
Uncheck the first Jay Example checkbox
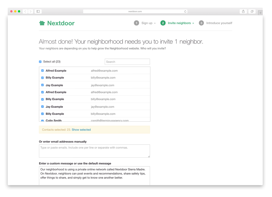(42, 85)
